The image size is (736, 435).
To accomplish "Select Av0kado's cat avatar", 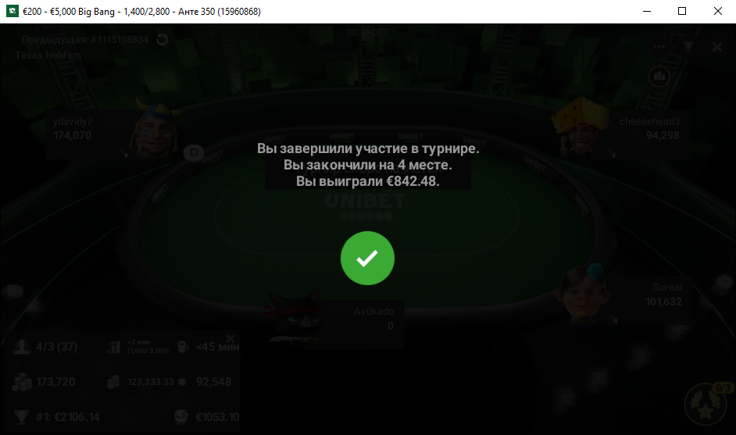I will point(295,316).
